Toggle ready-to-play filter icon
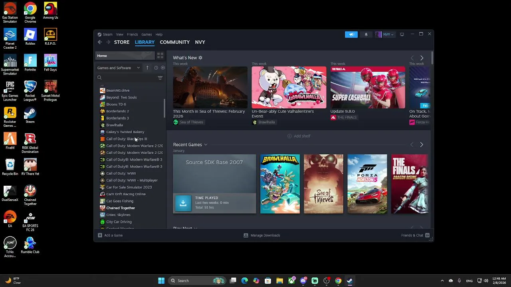 [x=162, y=68]
